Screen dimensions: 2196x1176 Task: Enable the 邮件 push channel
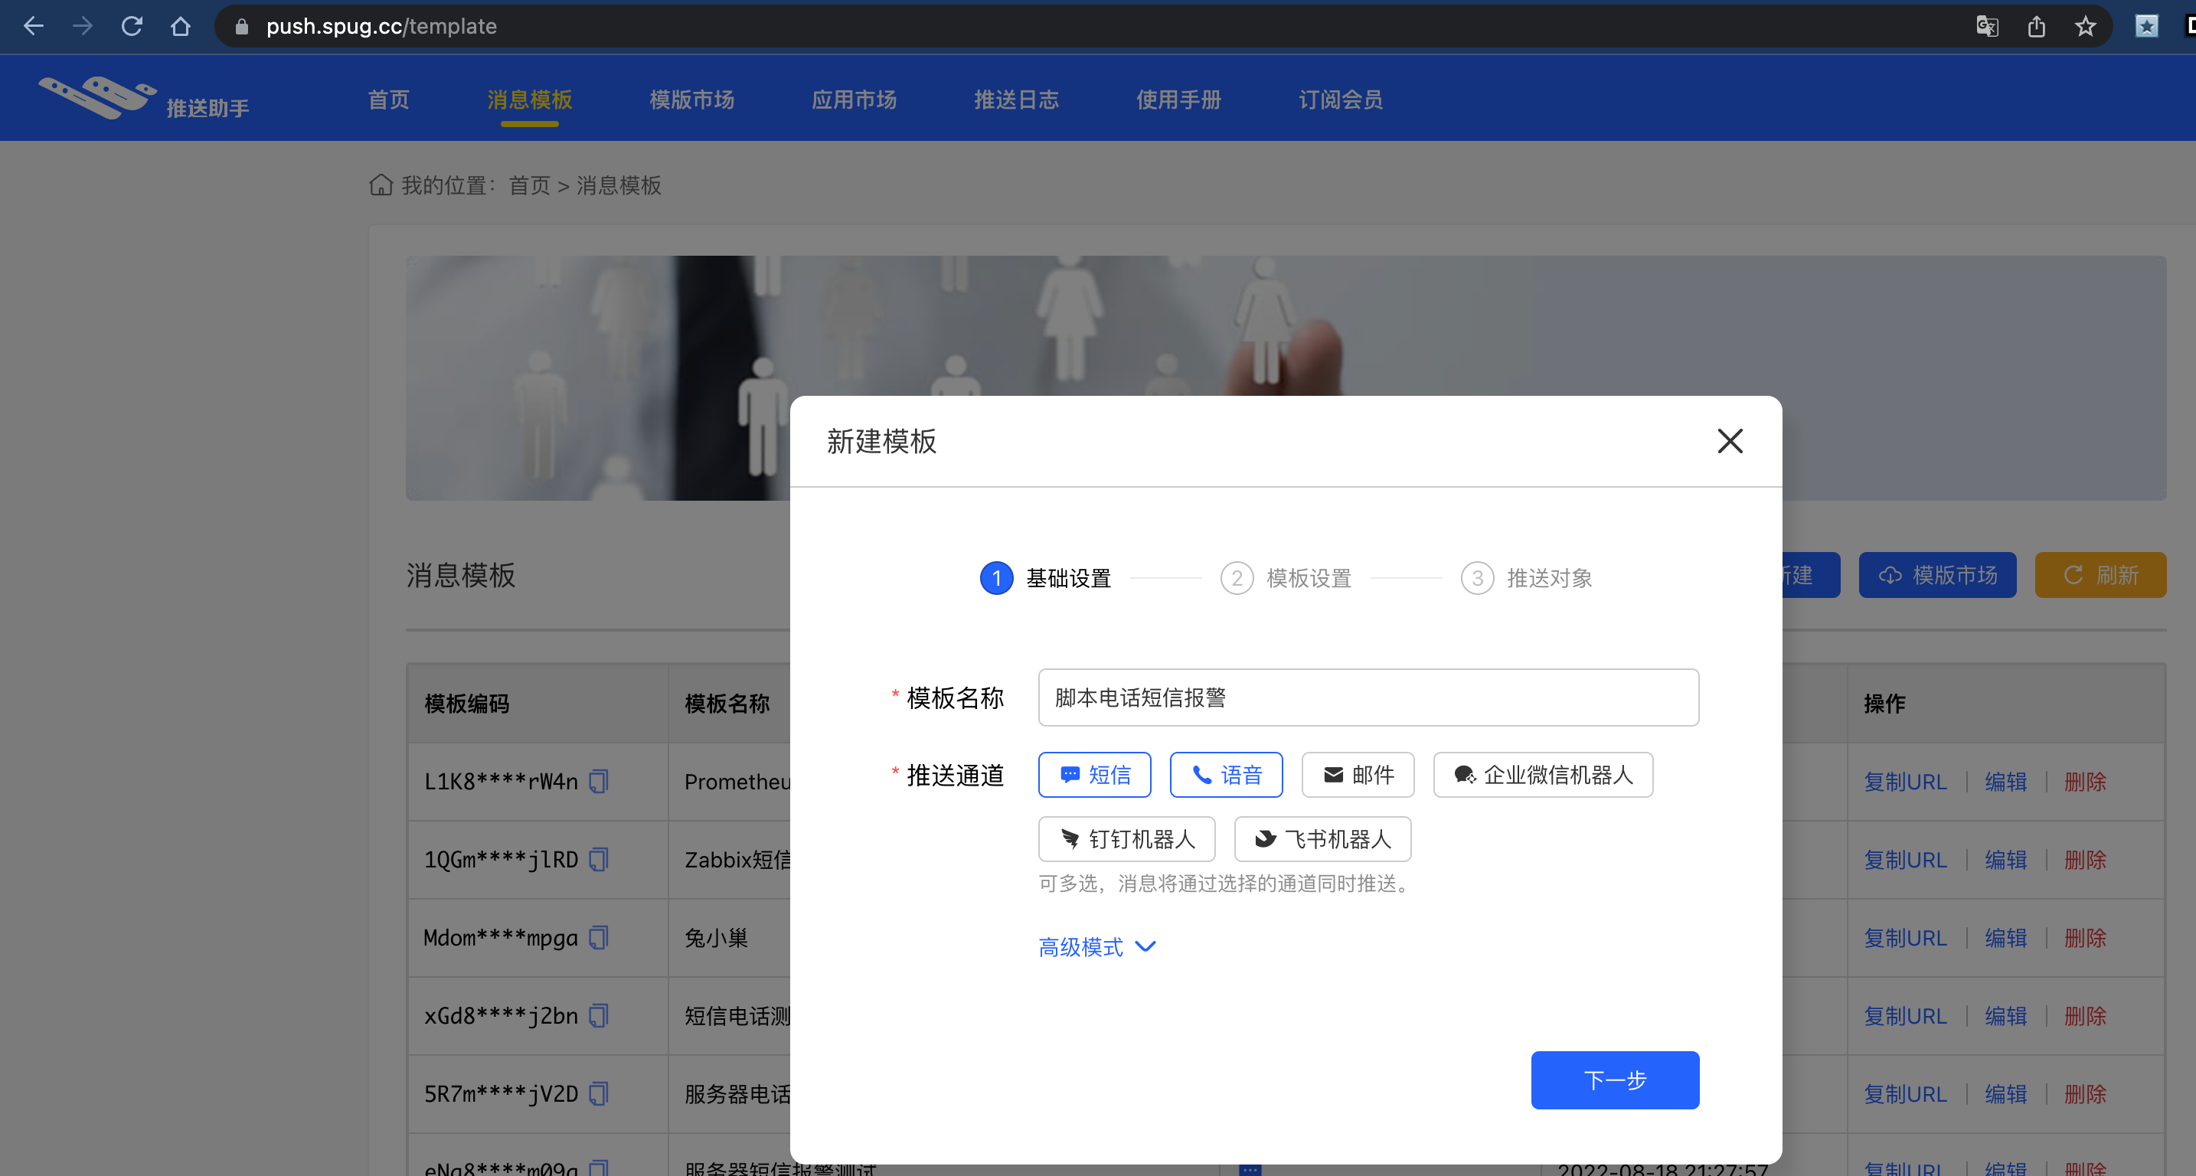click(x=1358, y=775)
